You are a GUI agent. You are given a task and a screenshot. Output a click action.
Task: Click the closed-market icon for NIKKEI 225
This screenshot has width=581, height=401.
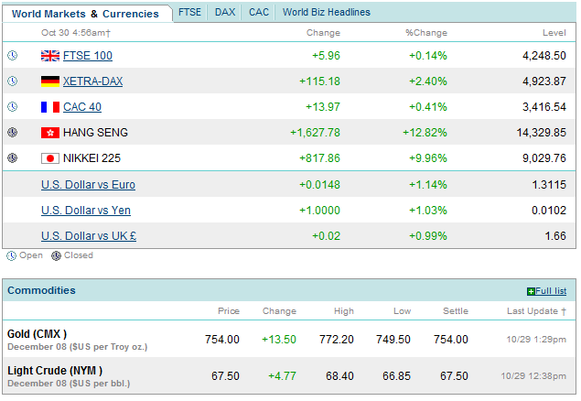tap(12, 158)
